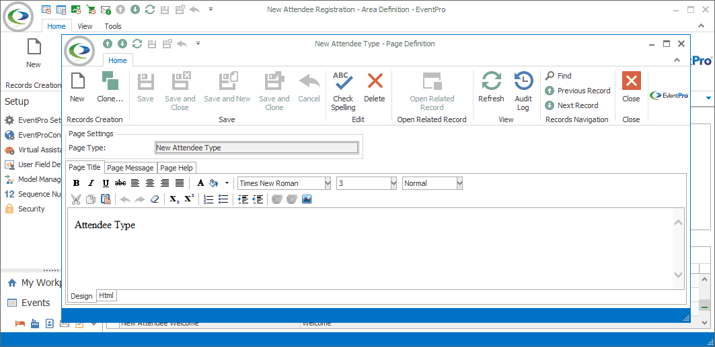Open the font size 3 dropdown
715x347 pixels.
[394, 183]
